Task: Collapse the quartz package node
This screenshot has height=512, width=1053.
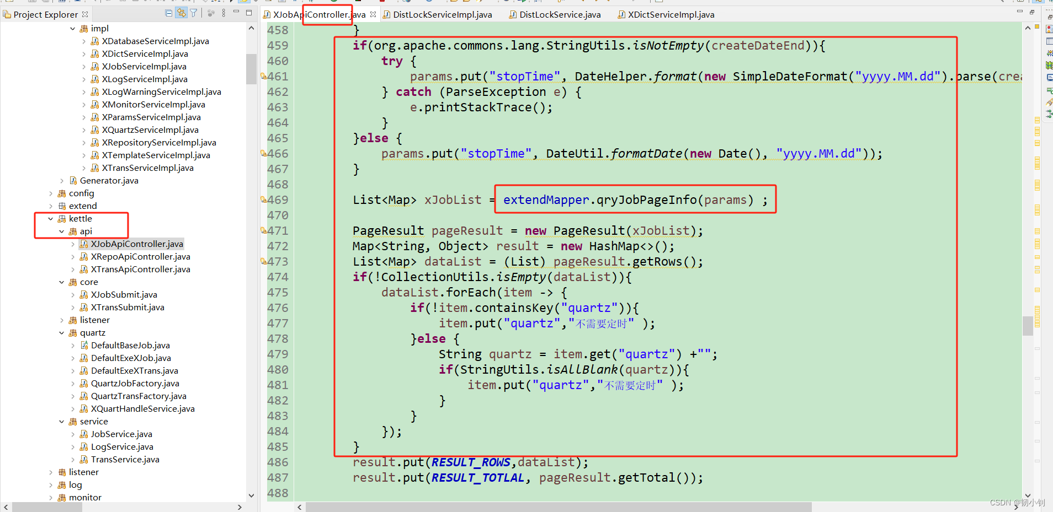Action: tap(61, 333)
